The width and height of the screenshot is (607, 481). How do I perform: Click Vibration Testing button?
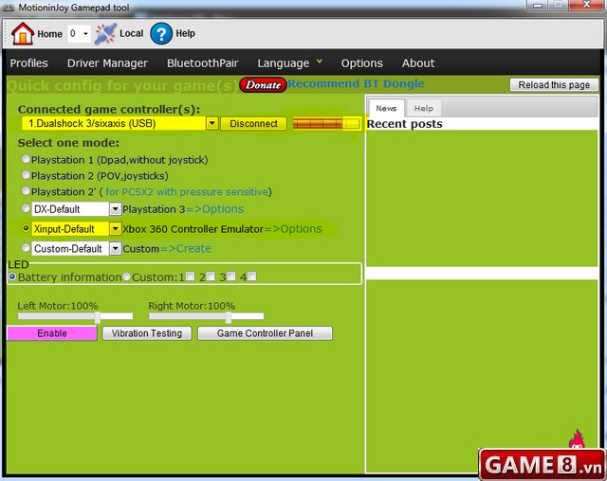pyautogui.click(x=147, y=333)
